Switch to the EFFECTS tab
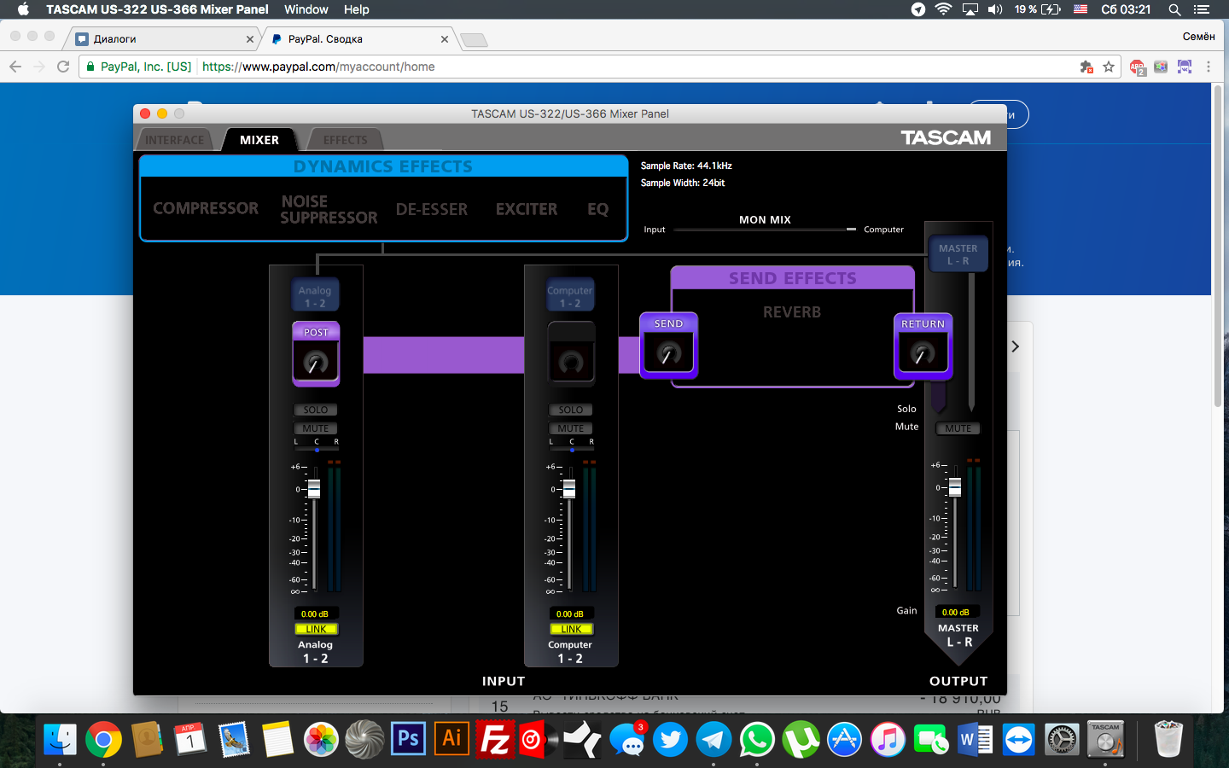 (x=345, y=140)
